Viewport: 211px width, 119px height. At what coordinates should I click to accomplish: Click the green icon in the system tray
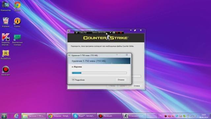tap(184, 116)
